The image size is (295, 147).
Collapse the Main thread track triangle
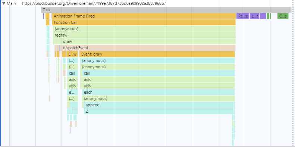coord(4,3)
